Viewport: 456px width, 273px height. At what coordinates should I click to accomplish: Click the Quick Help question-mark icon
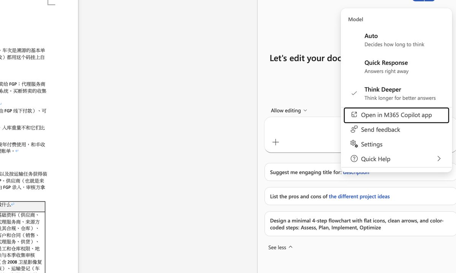pyautogui.click(x=354, y=159)
